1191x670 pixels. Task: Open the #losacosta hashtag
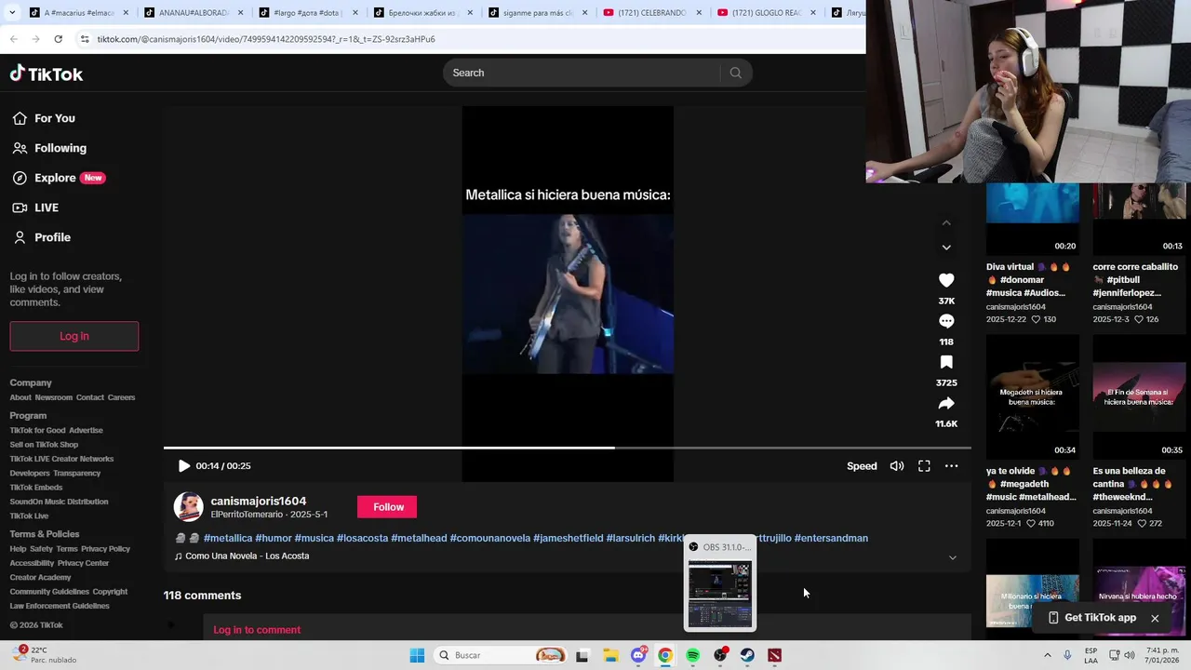pyautogui.click(x=362, y=538)
